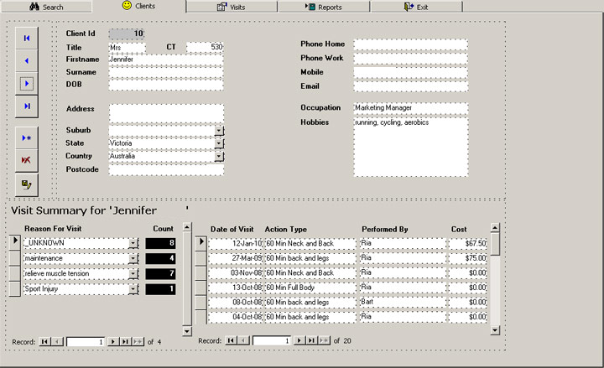The height and width of the screenshot is (368, 604).
Task: Click the $75.00 cost cell
Action: (467, 258)
